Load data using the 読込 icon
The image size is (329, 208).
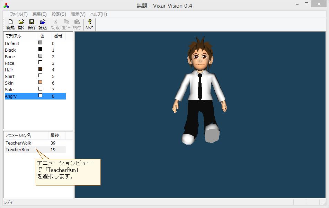(x=42, y=24)
